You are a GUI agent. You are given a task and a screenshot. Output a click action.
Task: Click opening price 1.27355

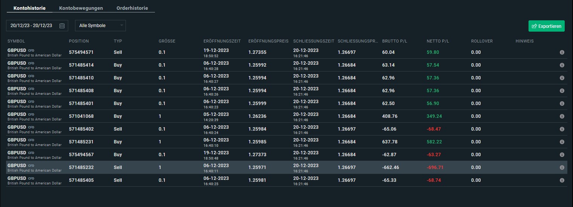pyautogui.click(x=257, y=52)
